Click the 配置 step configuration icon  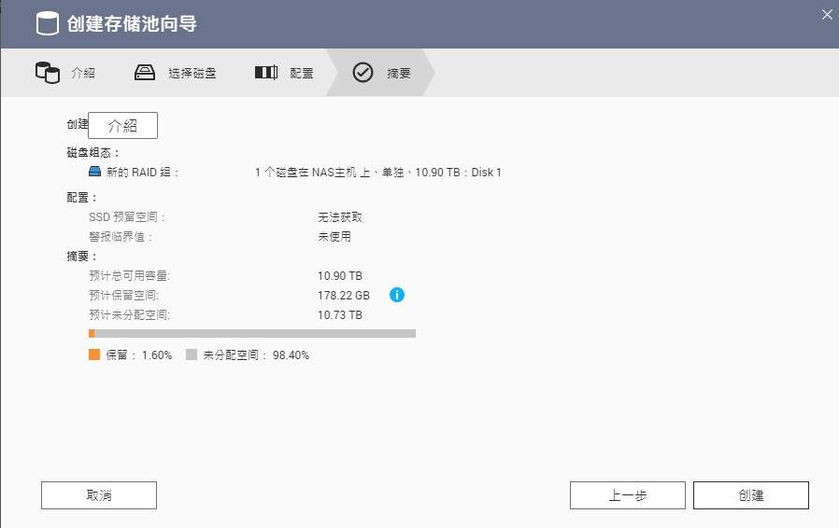(266, 72)
